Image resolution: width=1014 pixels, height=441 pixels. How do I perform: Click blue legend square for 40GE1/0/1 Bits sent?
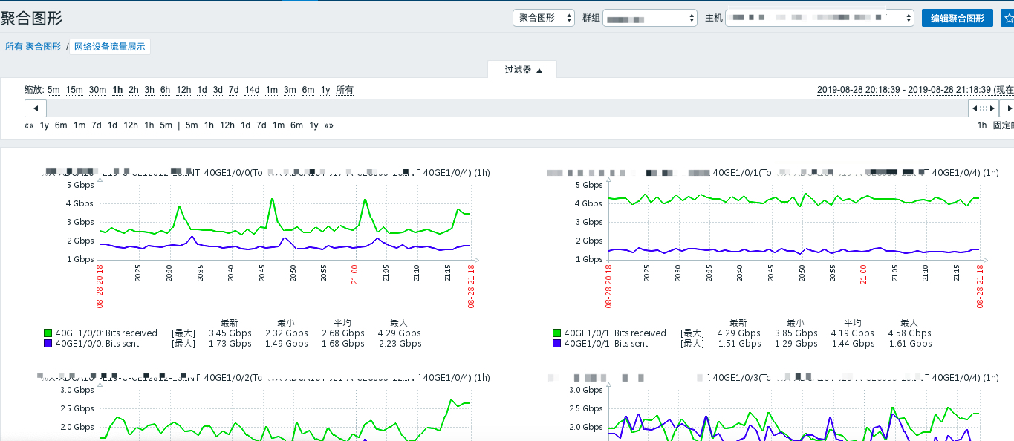tap(557, 344)
